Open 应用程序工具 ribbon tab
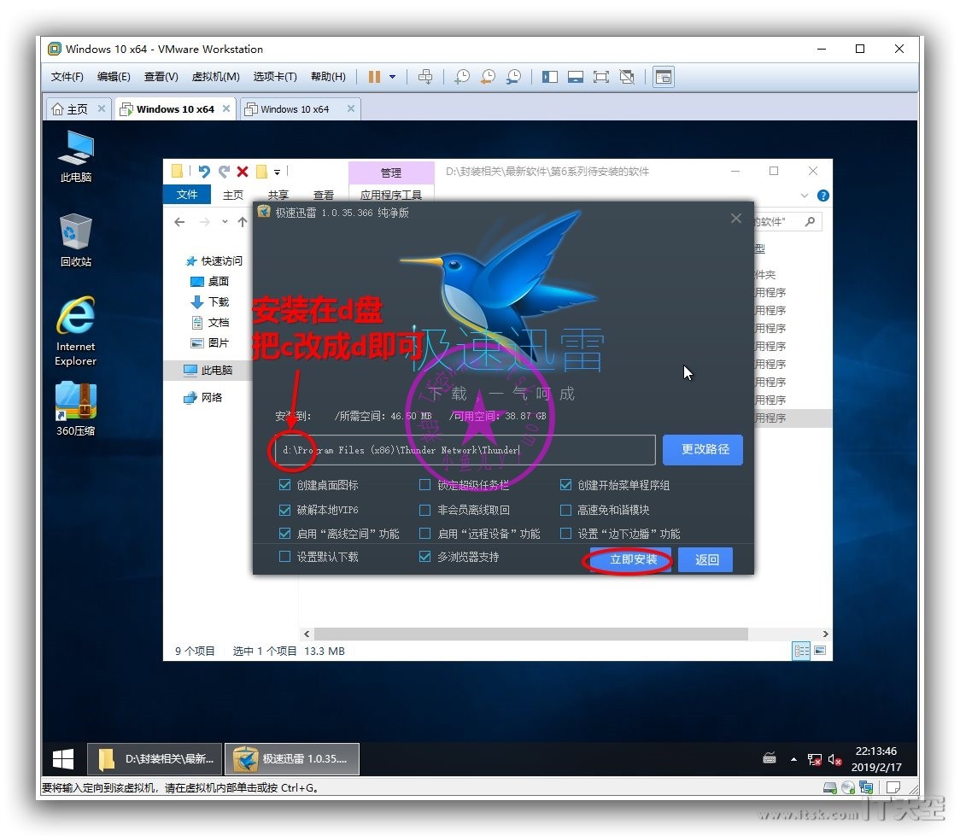The image size is (960, 836). coord(390,195)
